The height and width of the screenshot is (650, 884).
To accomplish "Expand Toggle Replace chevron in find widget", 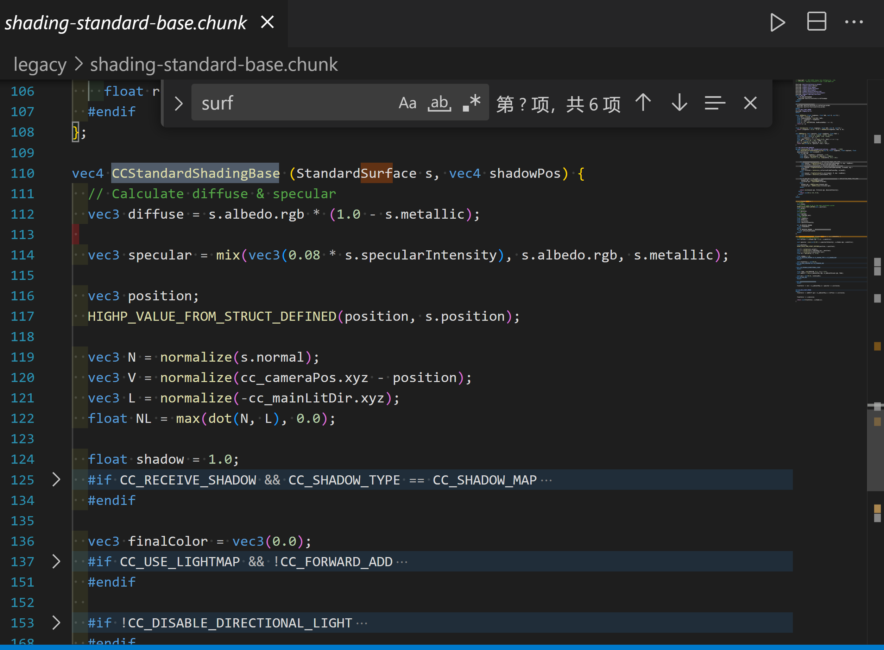I will [178, 104].
